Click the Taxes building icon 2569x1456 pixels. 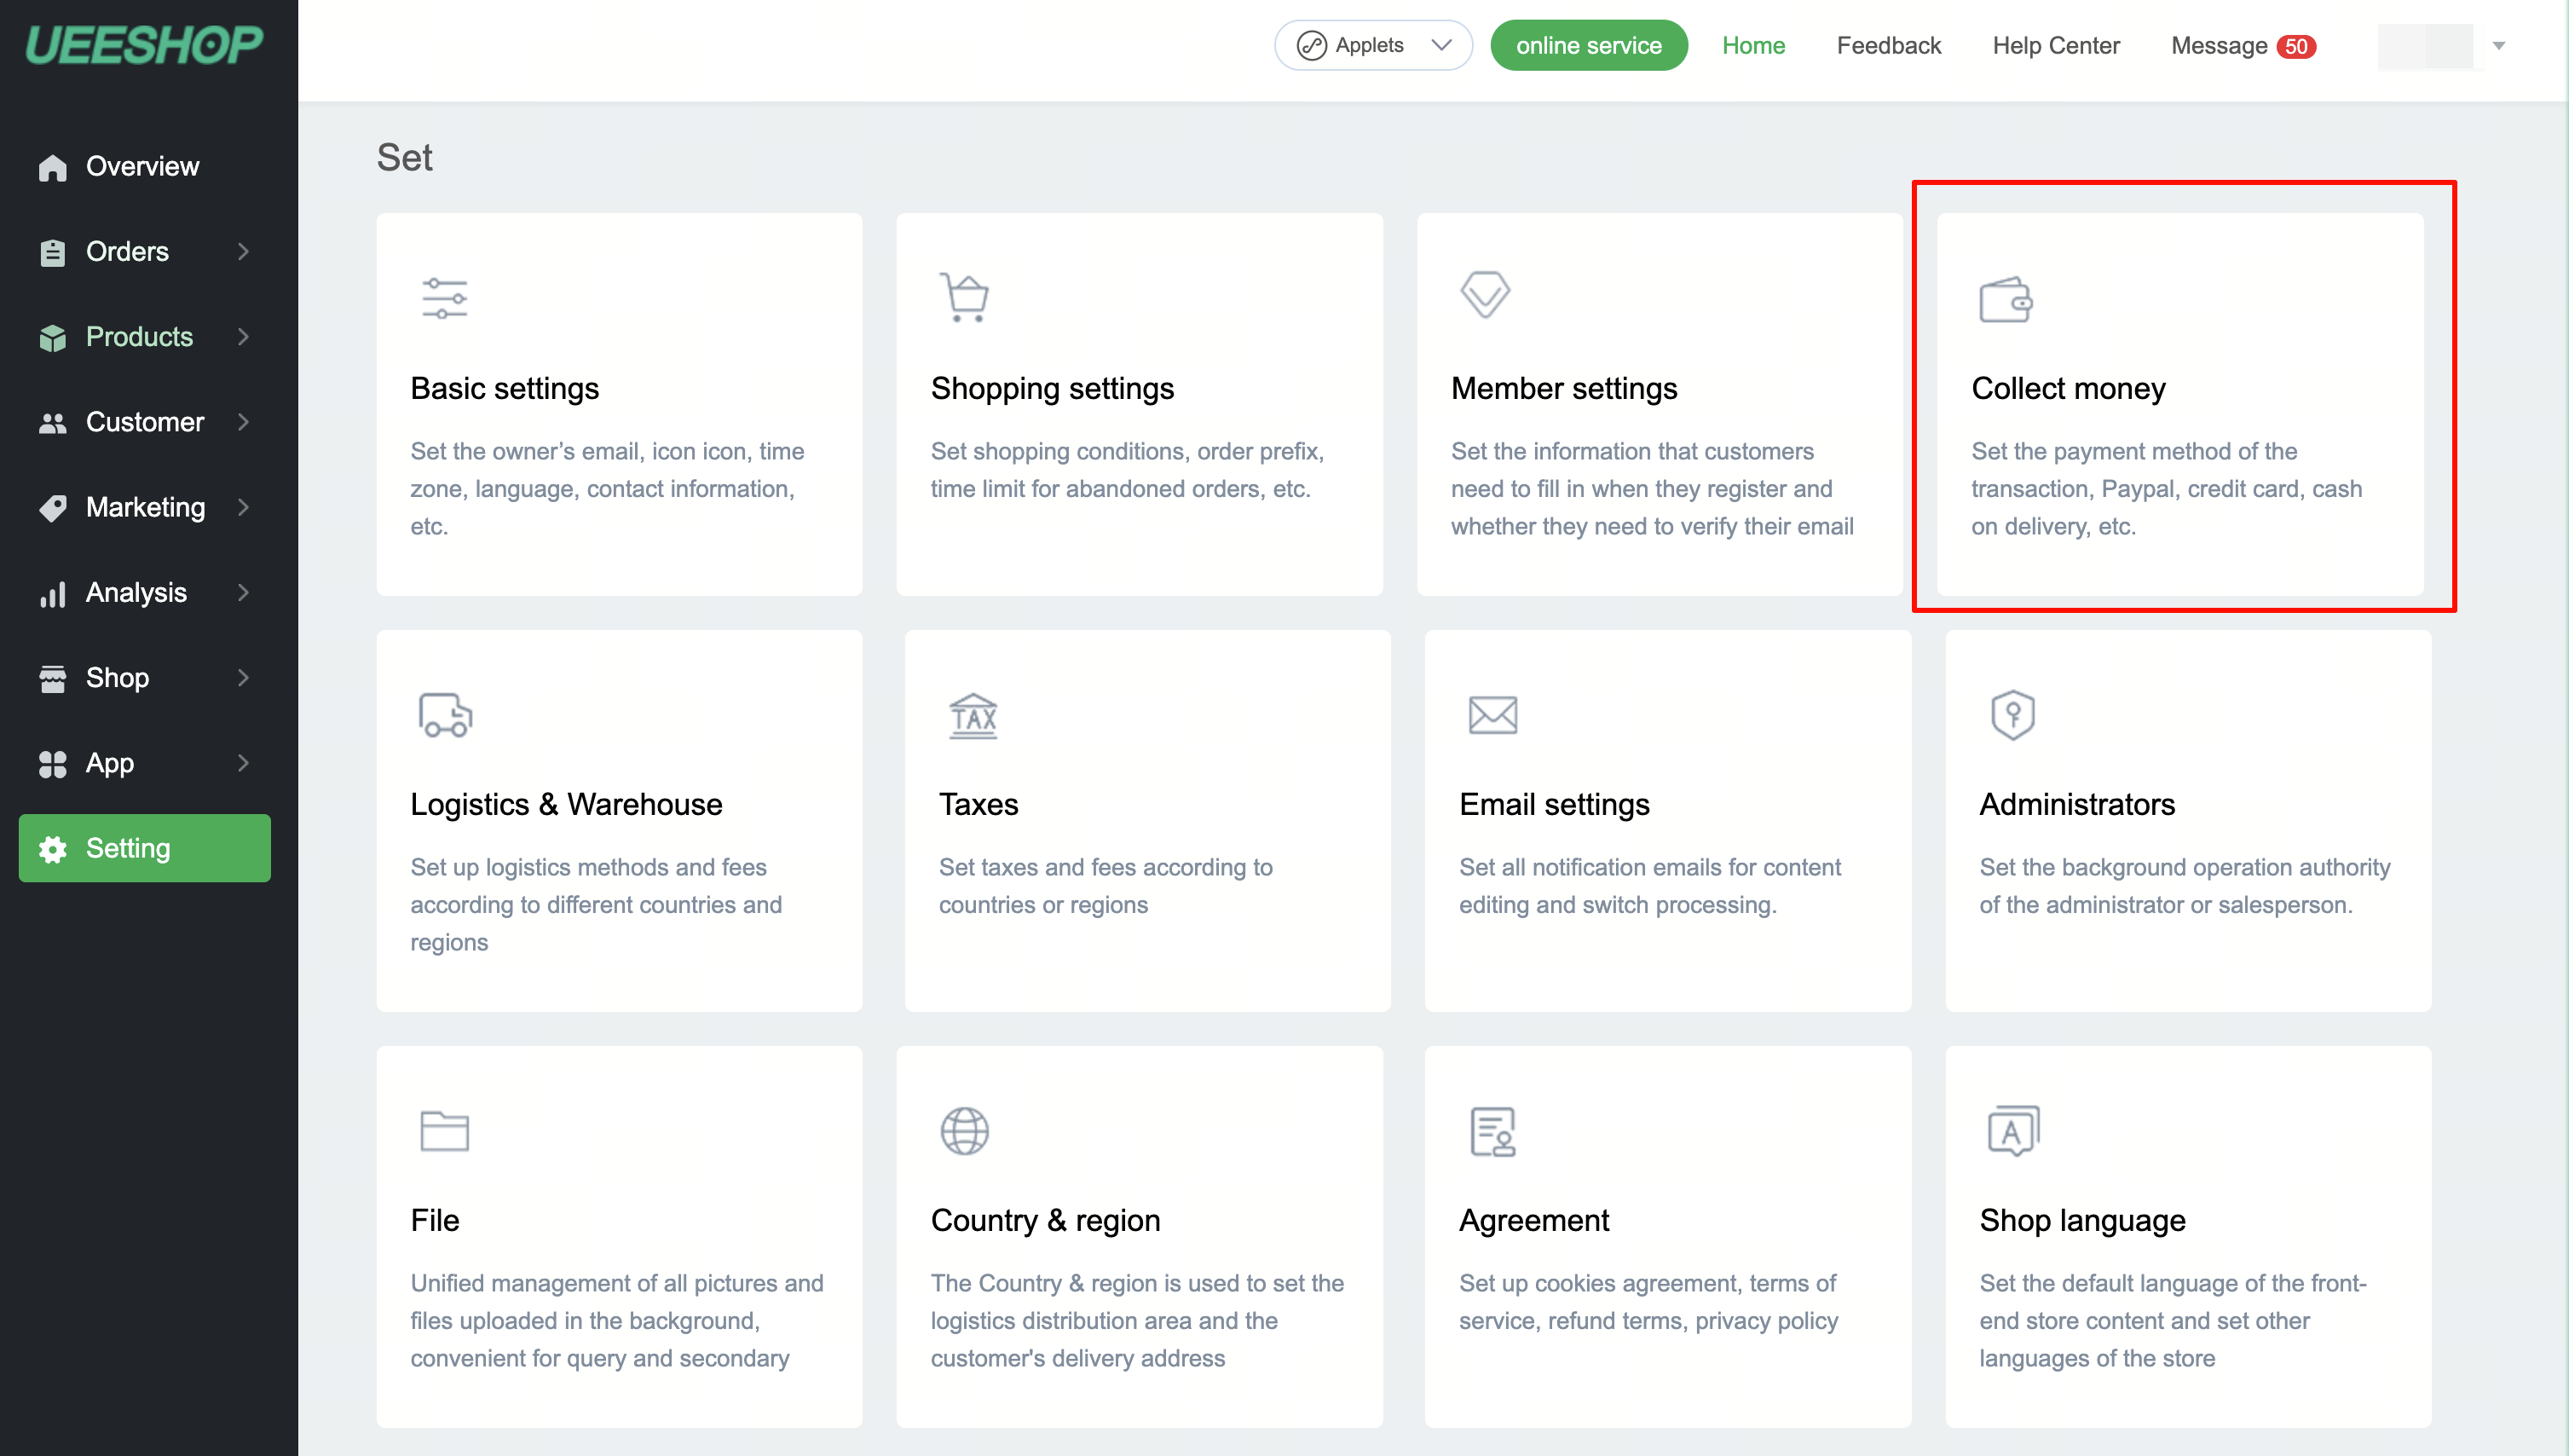[x=973, y=715]
